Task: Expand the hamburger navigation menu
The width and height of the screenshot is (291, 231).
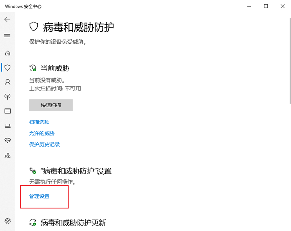Action: [7, 36]
